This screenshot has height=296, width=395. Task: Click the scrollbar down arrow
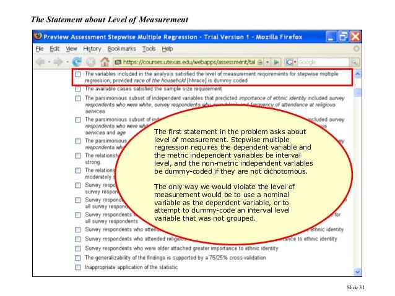coord(357,272)
